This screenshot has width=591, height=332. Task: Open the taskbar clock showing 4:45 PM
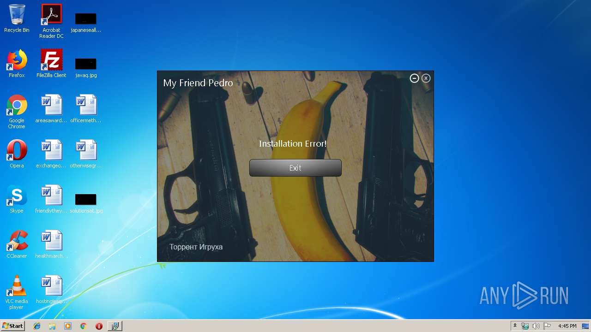[567, 326]
